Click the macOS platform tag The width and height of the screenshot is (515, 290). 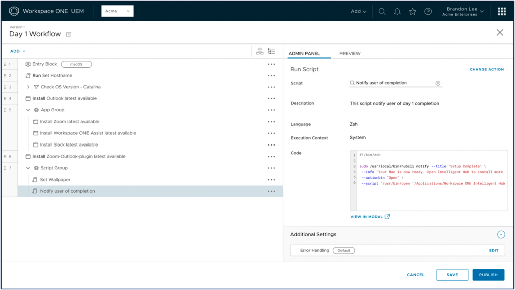click(76, 64)
